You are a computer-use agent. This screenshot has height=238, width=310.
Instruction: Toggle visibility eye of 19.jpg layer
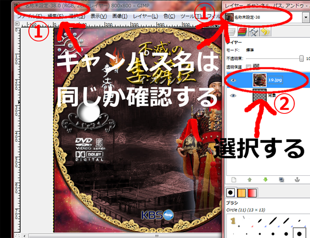coord(233,80)
